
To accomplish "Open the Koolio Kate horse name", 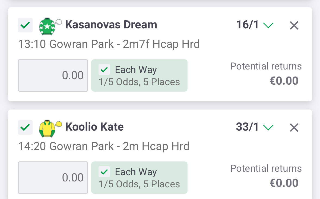I will [94, 127].
